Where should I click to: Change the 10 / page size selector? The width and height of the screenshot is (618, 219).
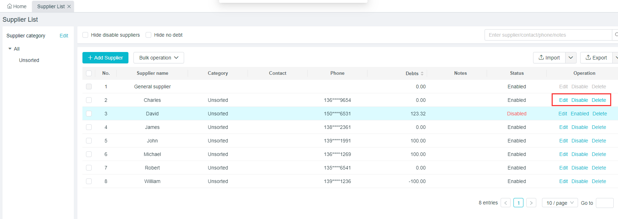pyautogui.click(x=559, y=203)
